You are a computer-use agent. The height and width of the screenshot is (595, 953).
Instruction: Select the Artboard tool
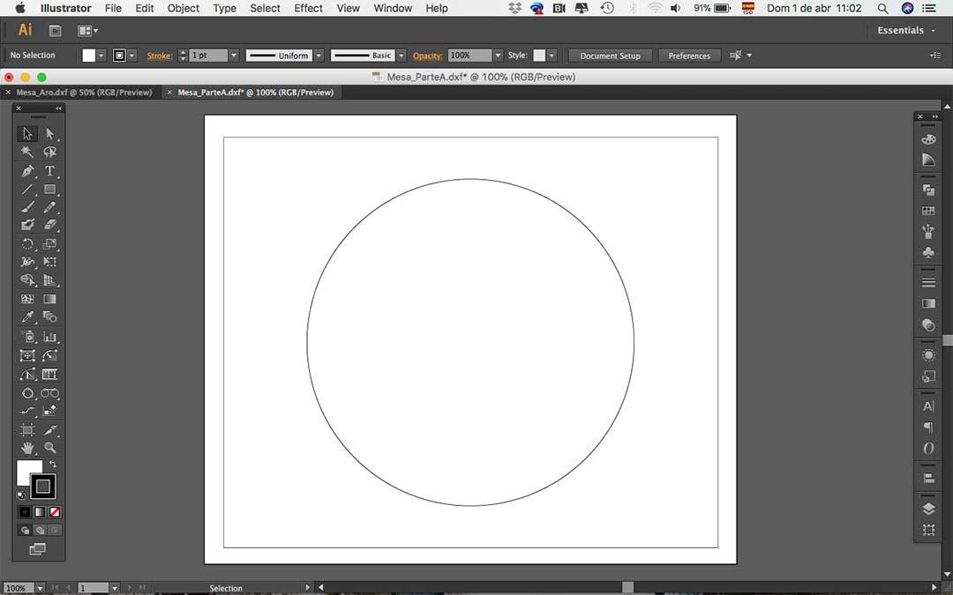point(27,430)
